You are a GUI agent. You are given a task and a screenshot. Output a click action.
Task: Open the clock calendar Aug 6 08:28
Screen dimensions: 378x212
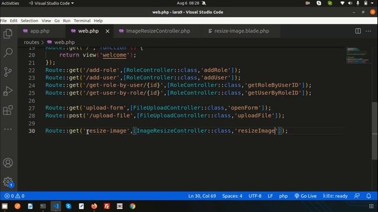pyautogui.click(x=188, y=3)
